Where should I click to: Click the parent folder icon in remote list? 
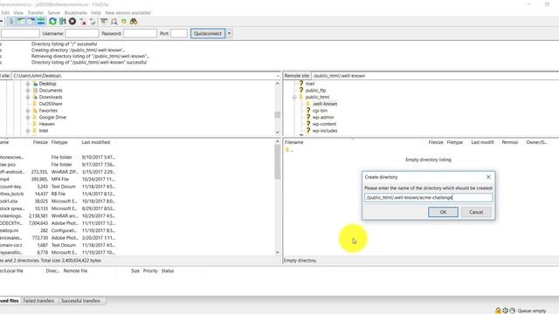(287, 150)
